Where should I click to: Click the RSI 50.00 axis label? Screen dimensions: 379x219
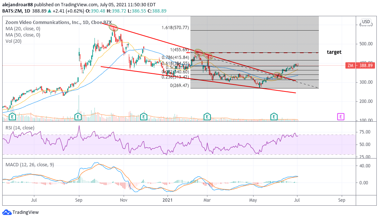365,145
